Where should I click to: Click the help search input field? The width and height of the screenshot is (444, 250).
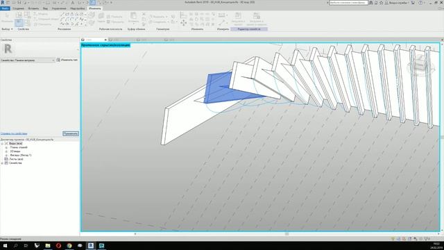[348, 3]
